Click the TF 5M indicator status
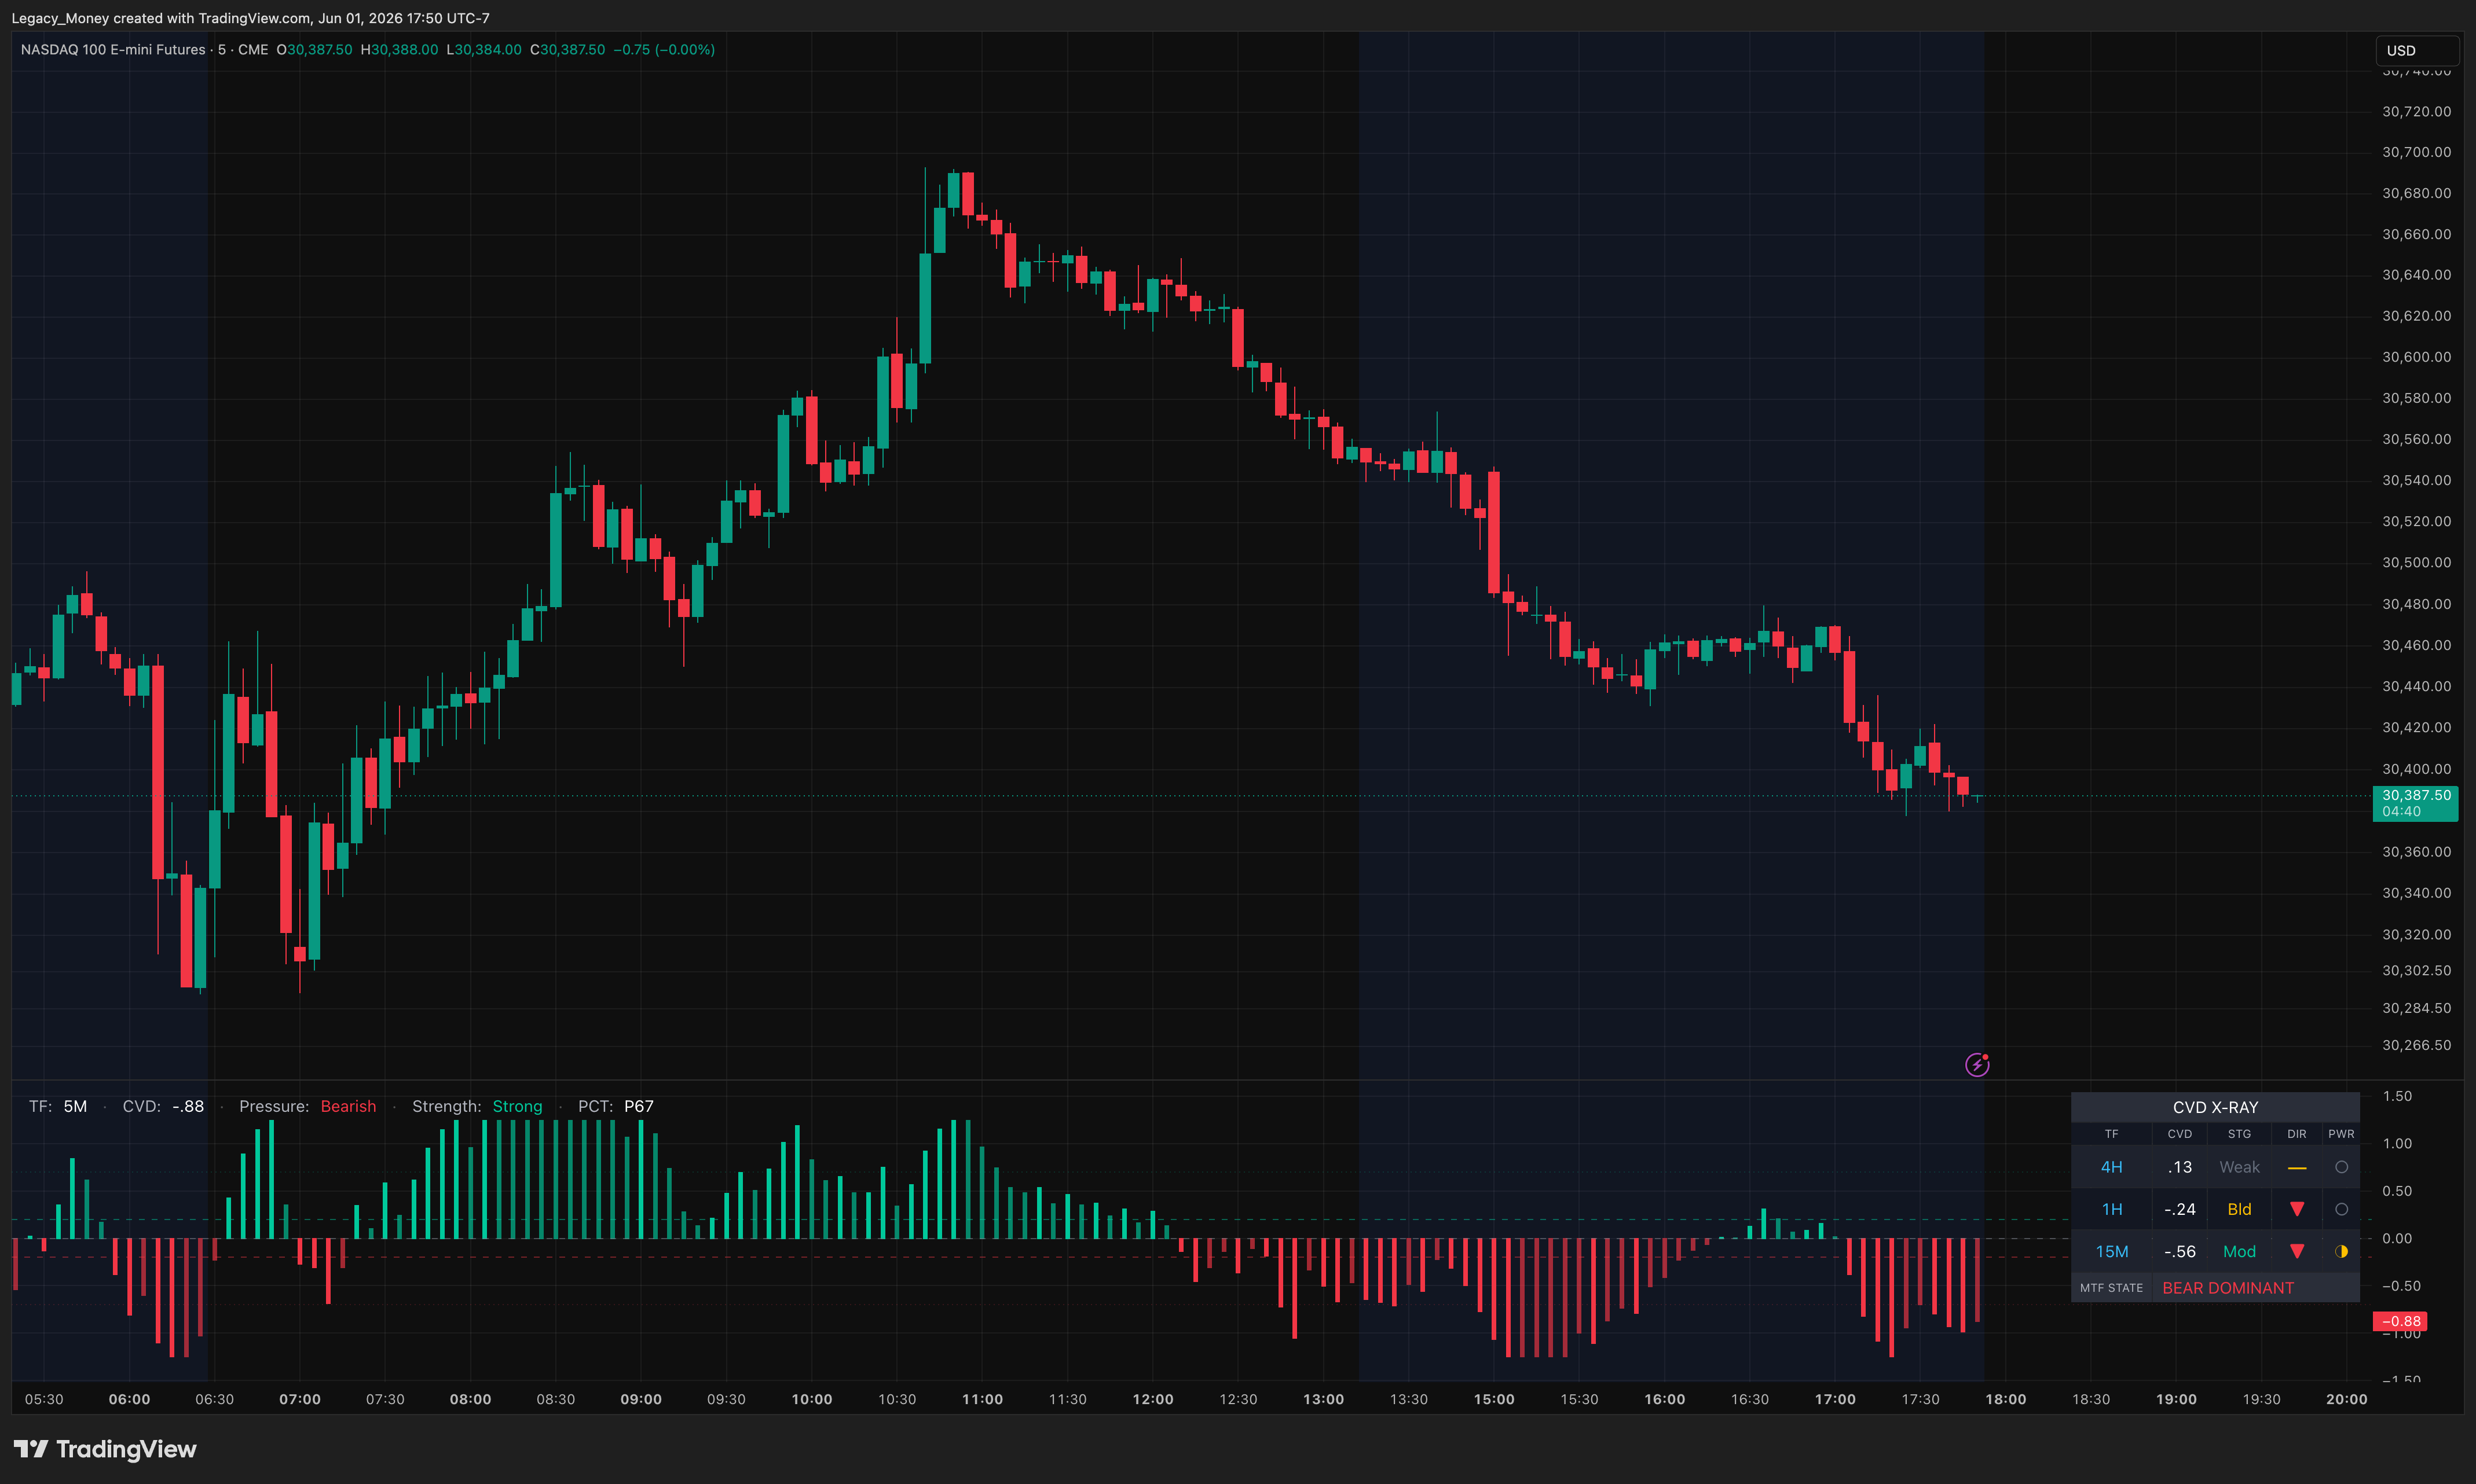Screen dimensions: 2476x1484 click(58, 1106)
